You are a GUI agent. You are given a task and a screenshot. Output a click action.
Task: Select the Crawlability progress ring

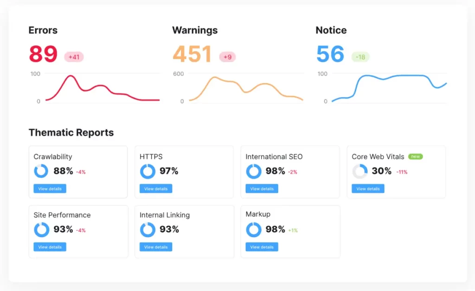(41, 171)
